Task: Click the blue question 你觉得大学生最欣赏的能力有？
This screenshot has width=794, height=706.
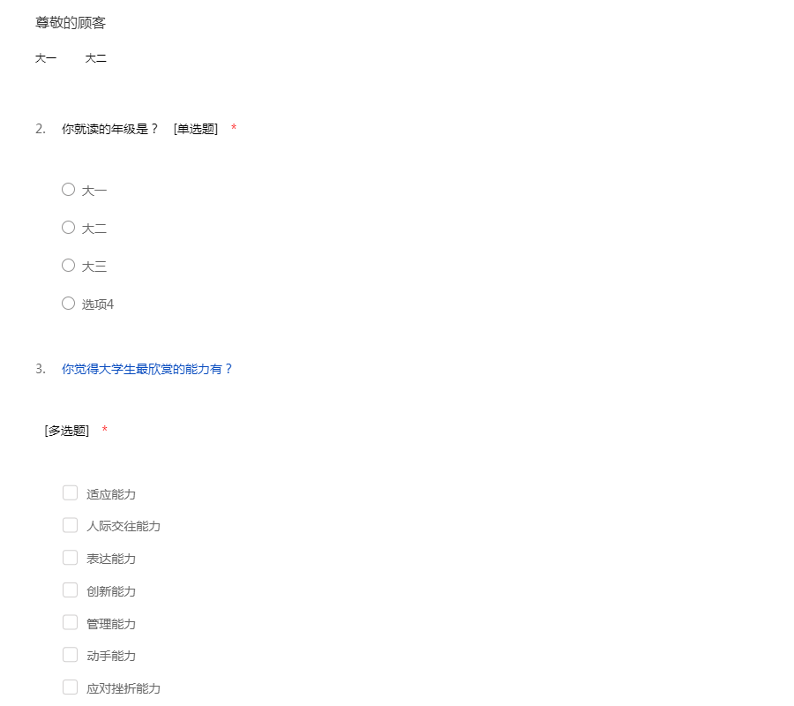Action: tap(147, 369)
